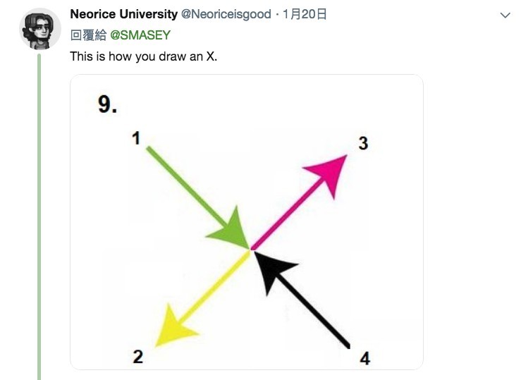The image size is (521, 380).
Task: Click the number 3 label in the image
Action: [363, 144]
